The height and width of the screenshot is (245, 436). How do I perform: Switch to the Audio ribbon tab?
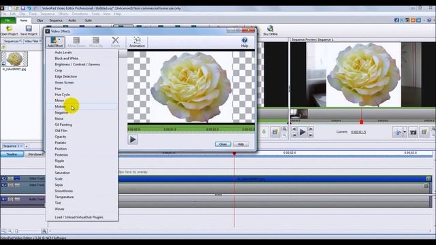pos(72,20)
